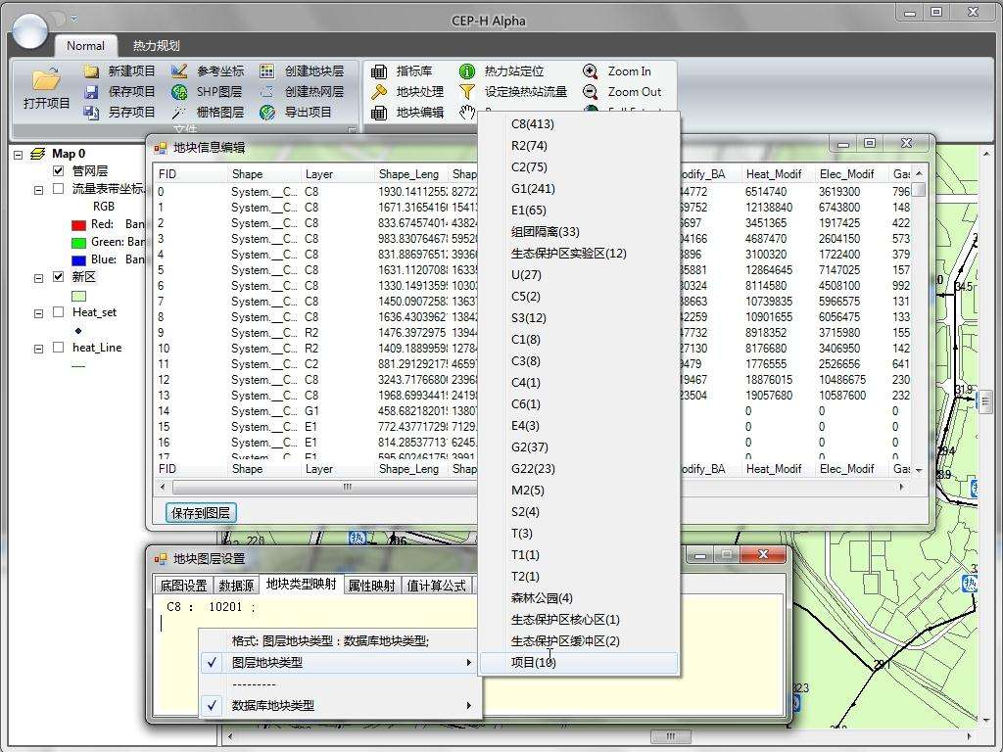
Task: Open the 底图设置 tab
Action: (183, 586)
